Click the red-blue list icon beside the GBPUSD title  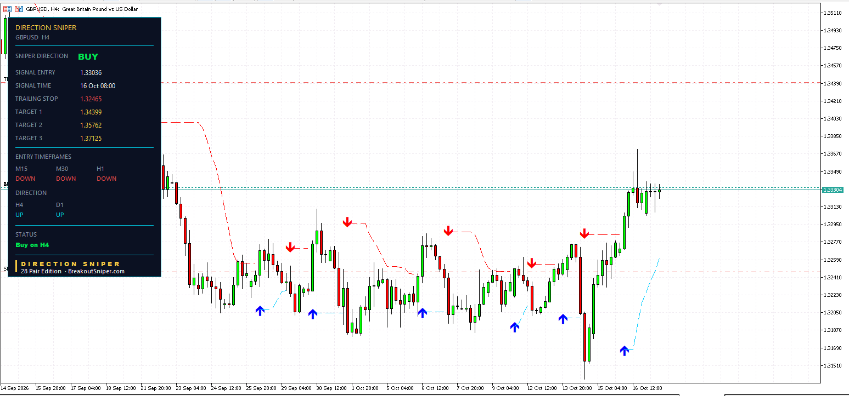8,9
